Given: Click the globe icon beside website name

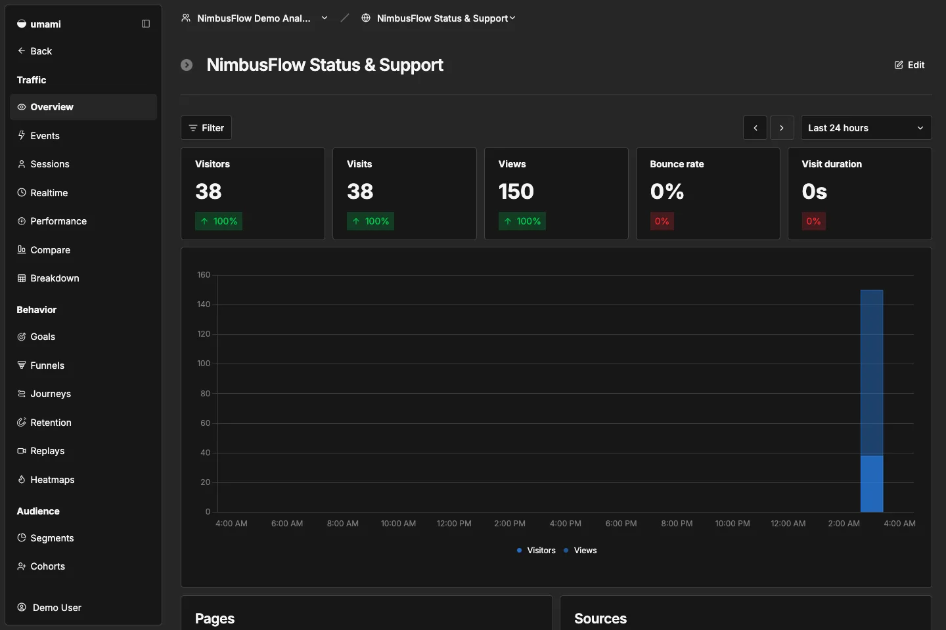Looking at the screenshot, I should 366,18.
